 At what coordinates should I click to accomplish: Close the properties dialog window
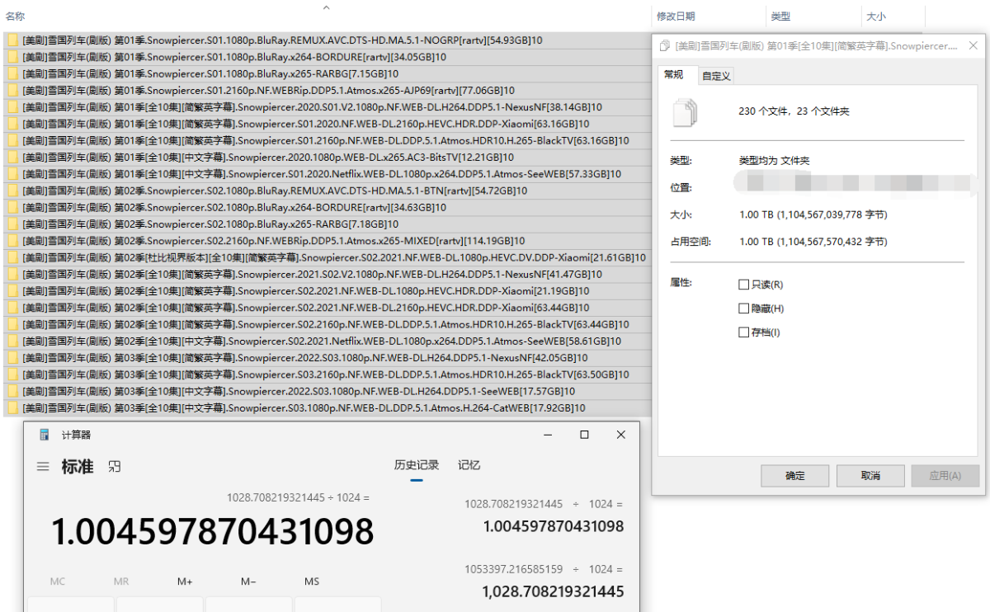(973, 46)
